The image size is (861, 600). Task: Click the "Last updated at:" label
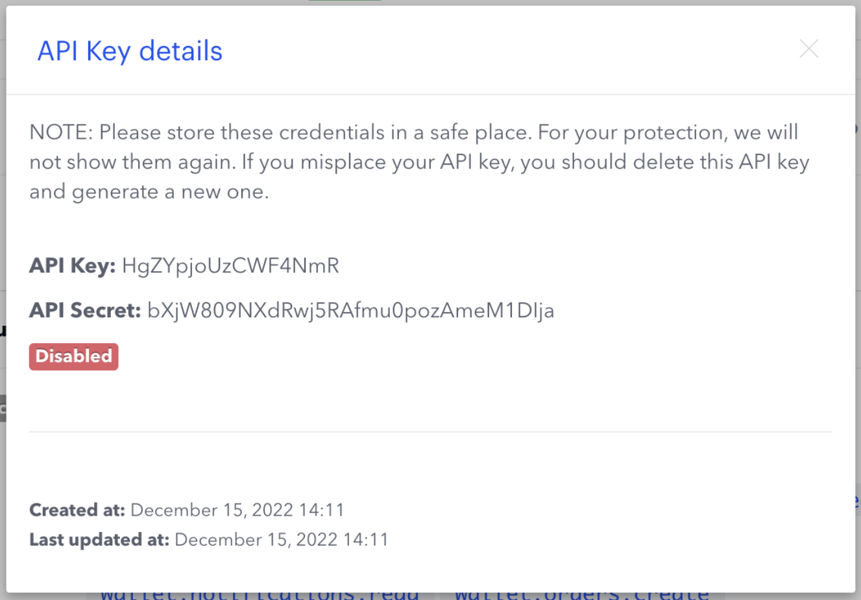click(x=99, y=540)
